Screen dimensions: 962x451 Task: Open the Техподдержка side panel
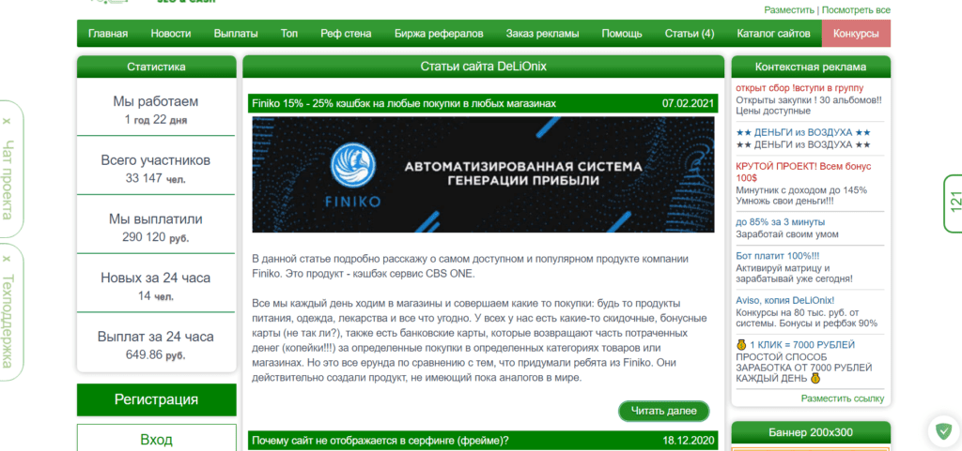pyautogui.click(x=8, y=321)
